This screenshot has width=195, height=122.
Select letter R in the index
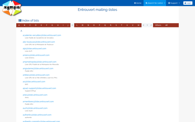point(110,25)
